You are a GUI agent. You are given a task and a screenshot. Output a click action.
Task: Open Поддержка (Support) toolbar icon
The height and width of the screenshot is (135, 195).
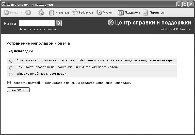pos(121,12)
